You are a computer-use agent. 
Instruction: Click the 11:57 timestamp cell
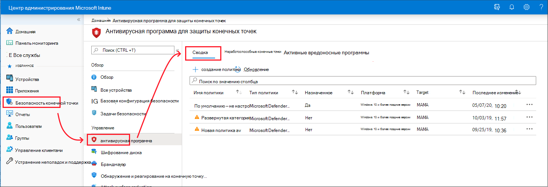coord(500,118)
